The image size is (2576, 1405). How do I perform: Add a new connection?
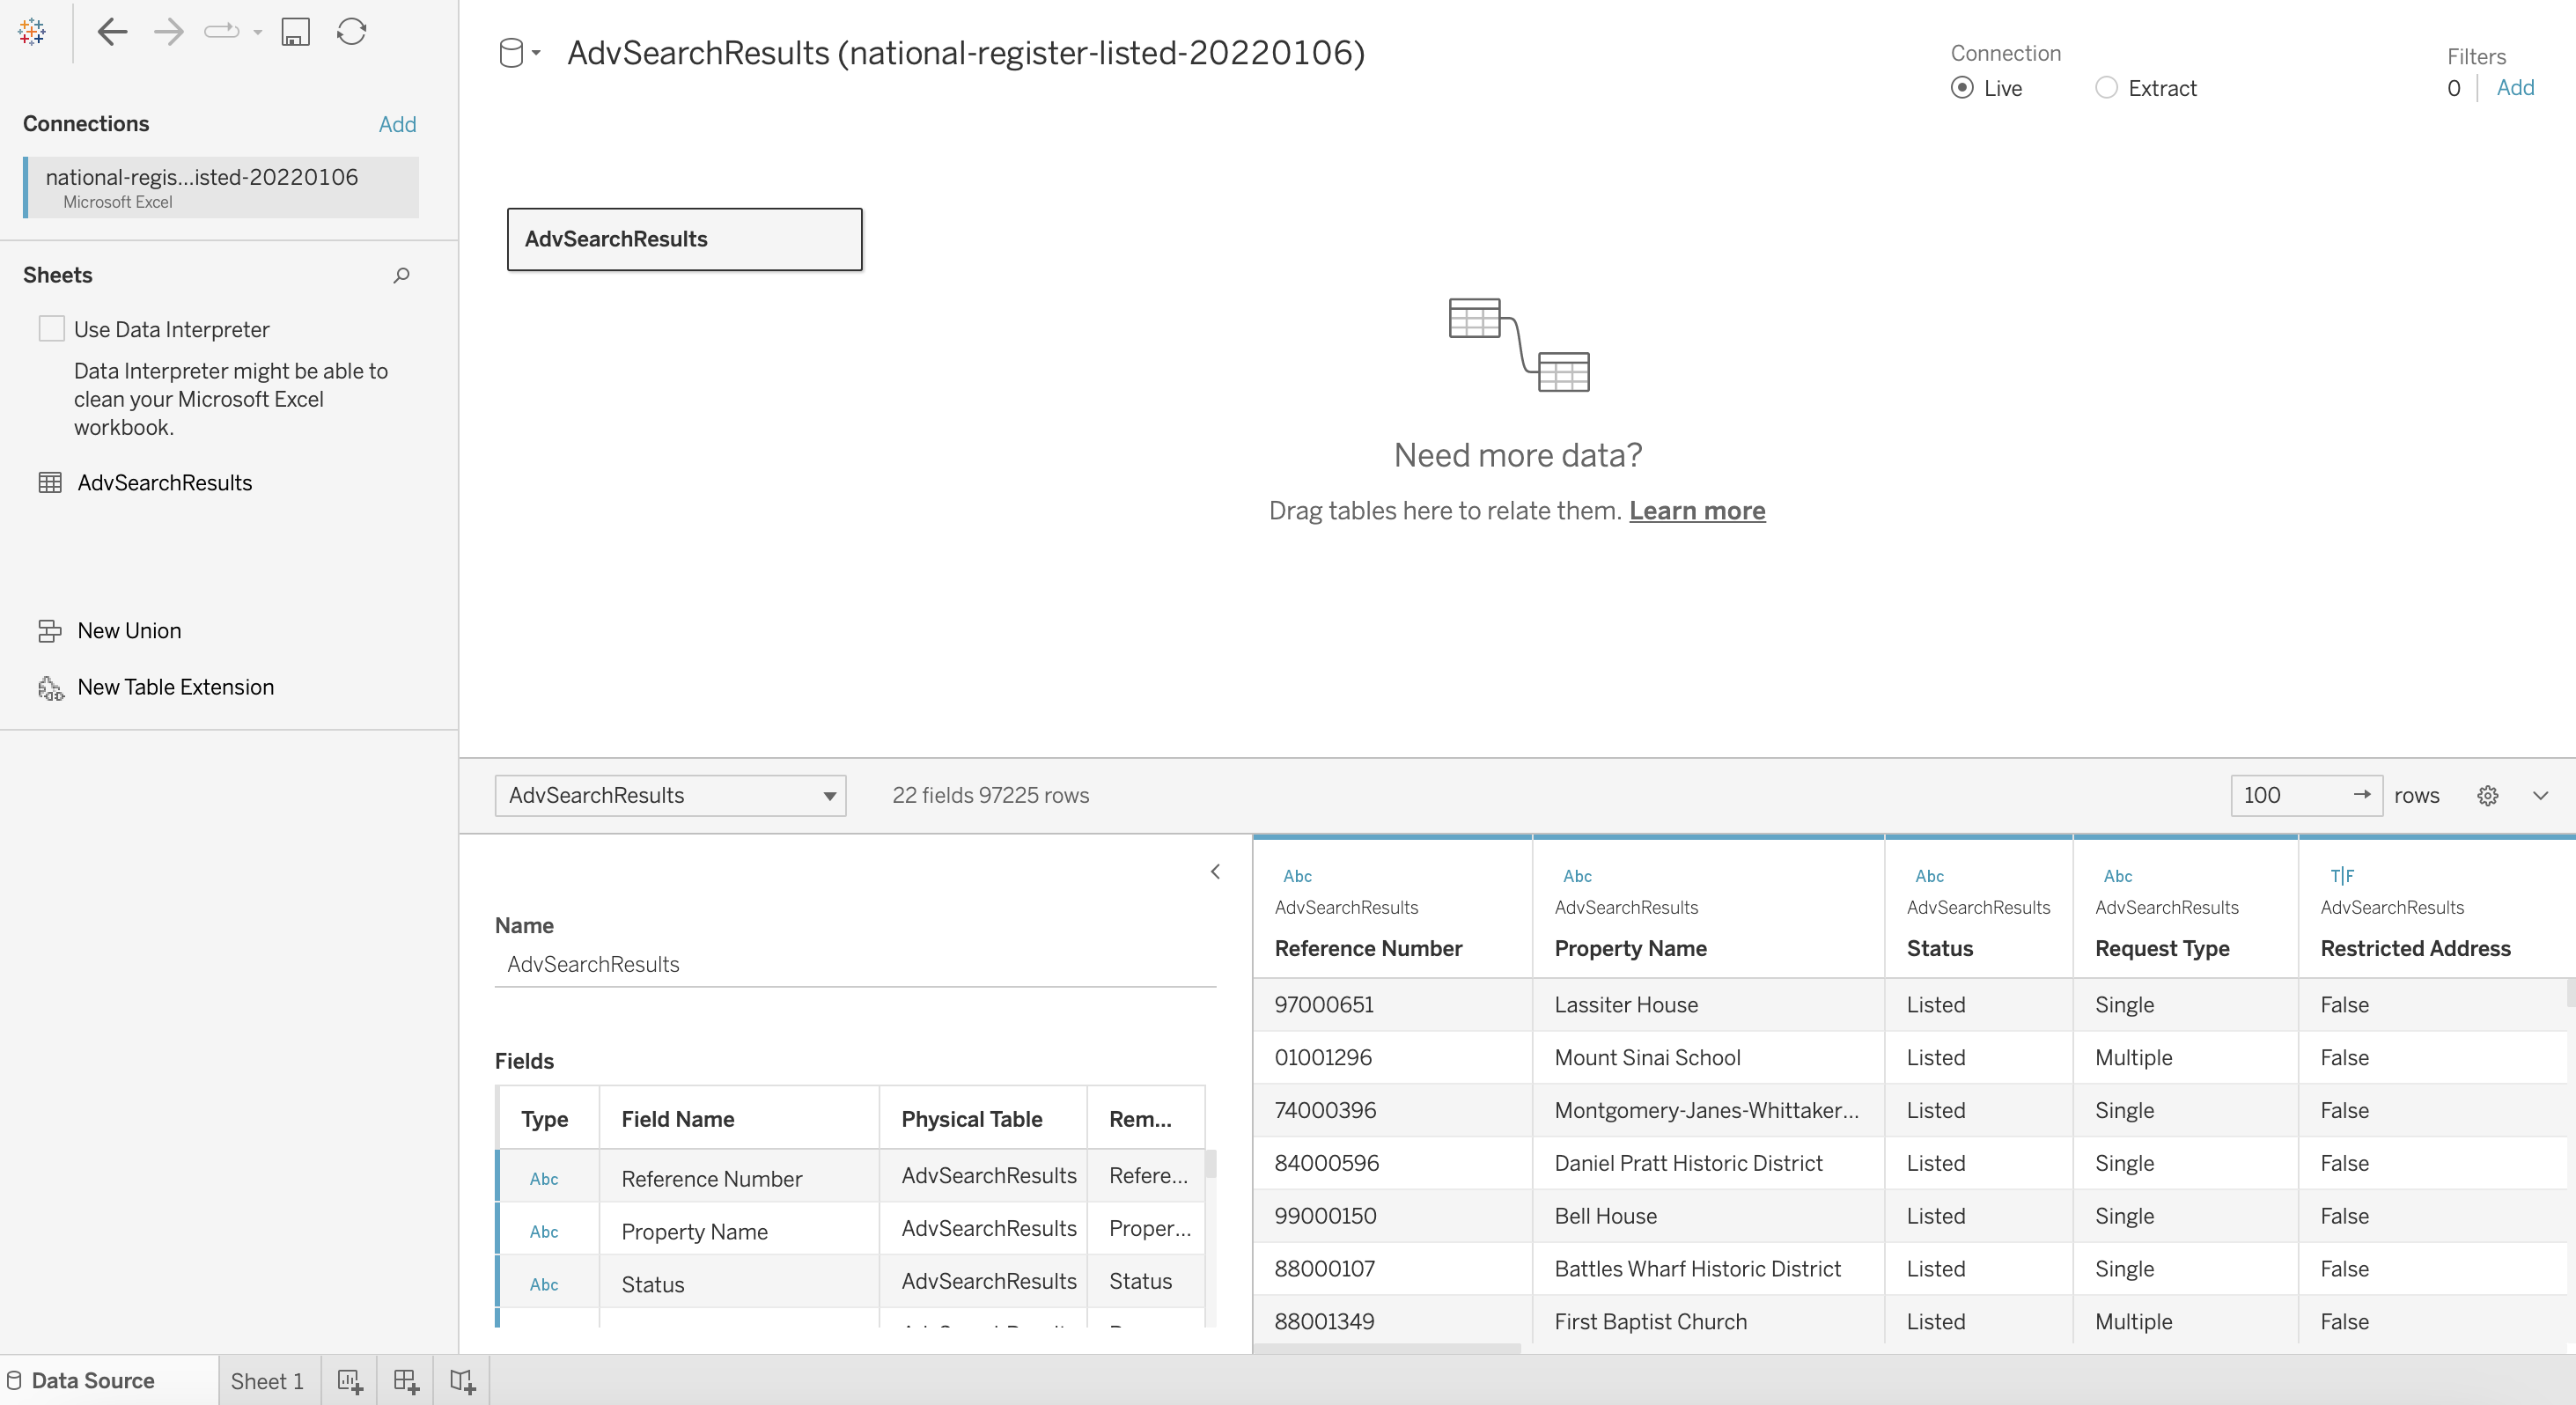point(397,124)
